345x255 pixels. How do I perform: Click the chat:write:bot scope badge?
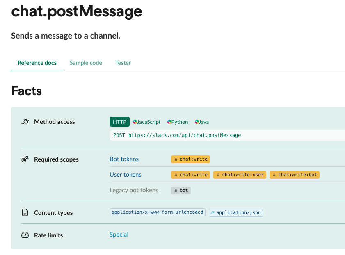(x=295, y=175)
